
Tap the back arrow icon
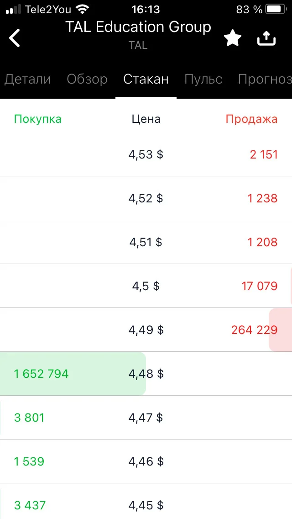click(x=15, y=38)
